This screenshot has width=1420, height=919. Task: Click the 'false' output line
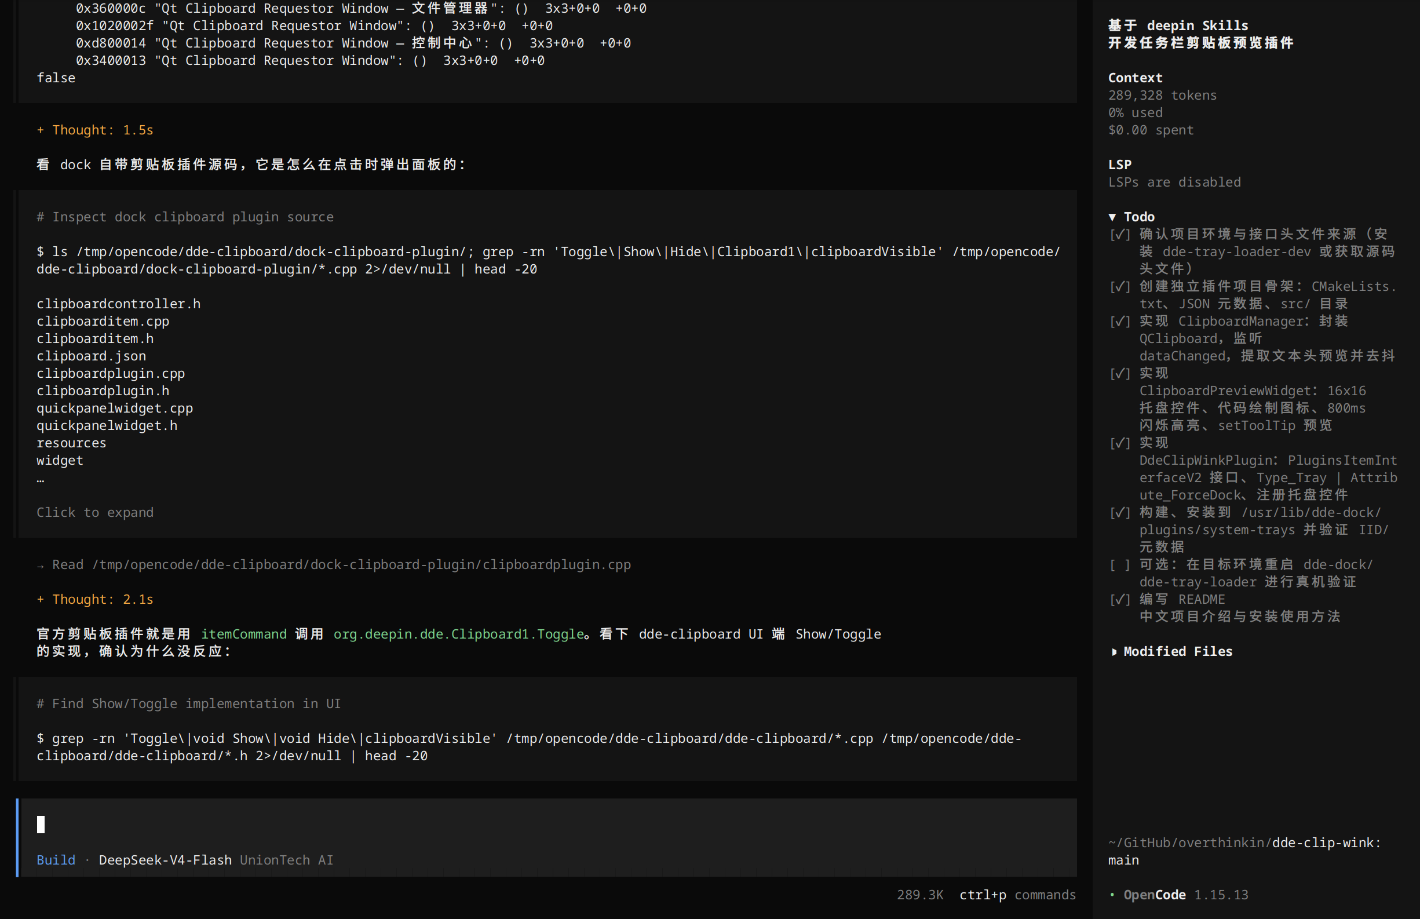click(56, 78)
